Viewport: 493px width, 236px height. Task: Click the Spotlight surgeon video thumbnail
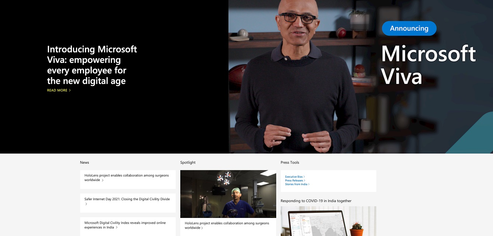(x=228, y=194)
